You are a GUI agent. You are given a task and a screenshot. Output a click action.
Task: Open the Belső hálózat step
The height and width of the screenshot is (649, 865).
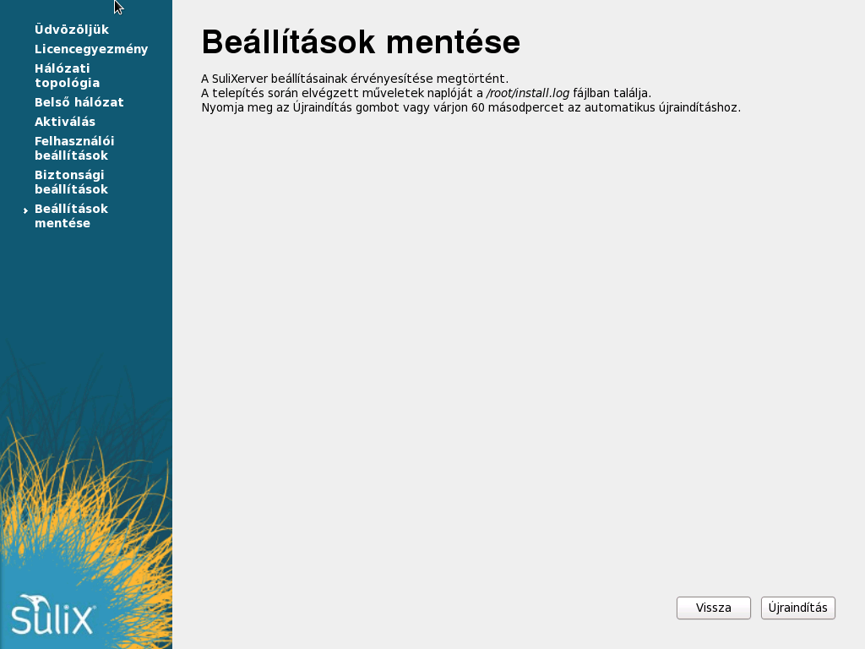coord(79,102)
